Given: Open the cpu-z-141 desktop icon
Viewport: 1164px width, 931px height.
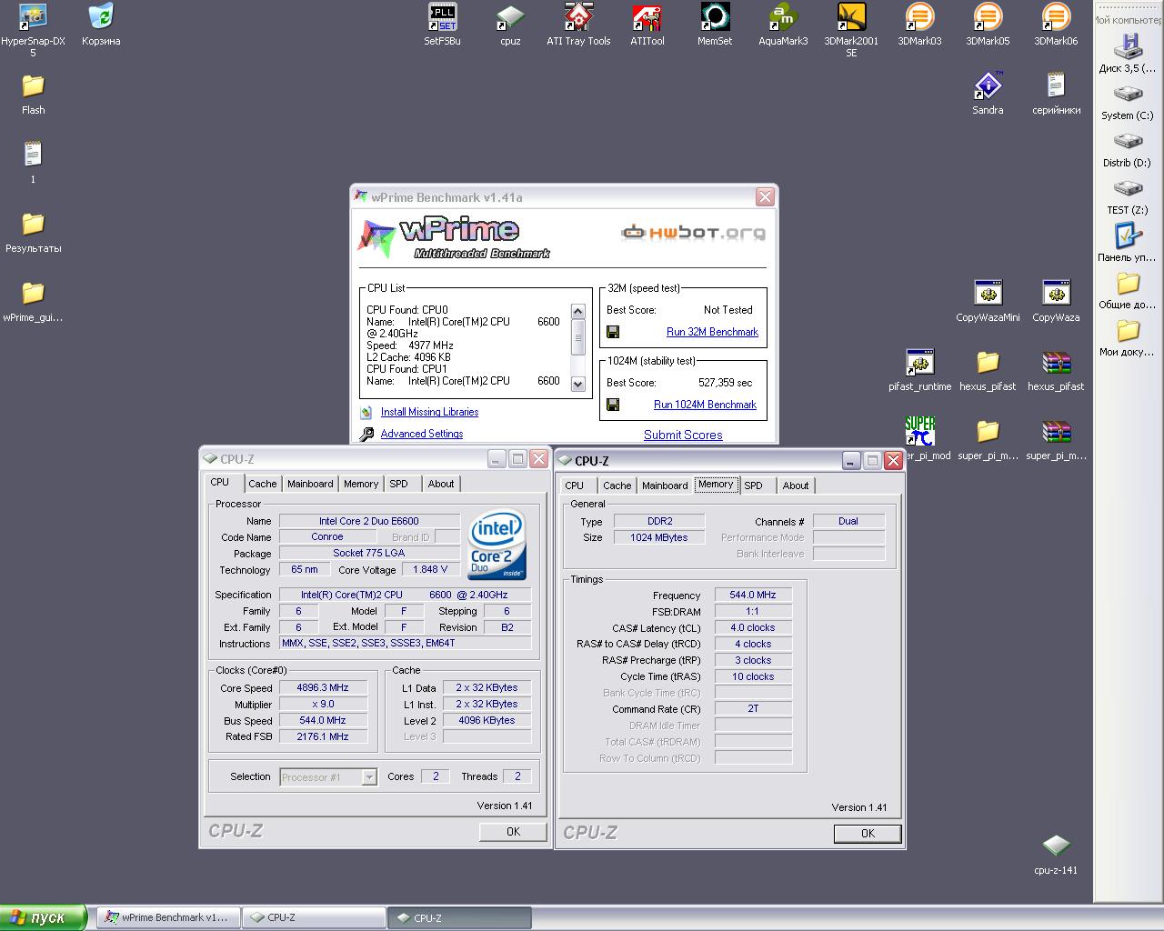Looking at the screenshot, I should pos(1056,846).
